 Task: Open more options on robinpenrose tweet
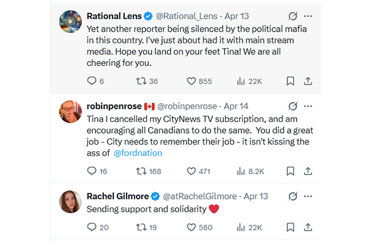pyautogui.click(x=308, y=106)
